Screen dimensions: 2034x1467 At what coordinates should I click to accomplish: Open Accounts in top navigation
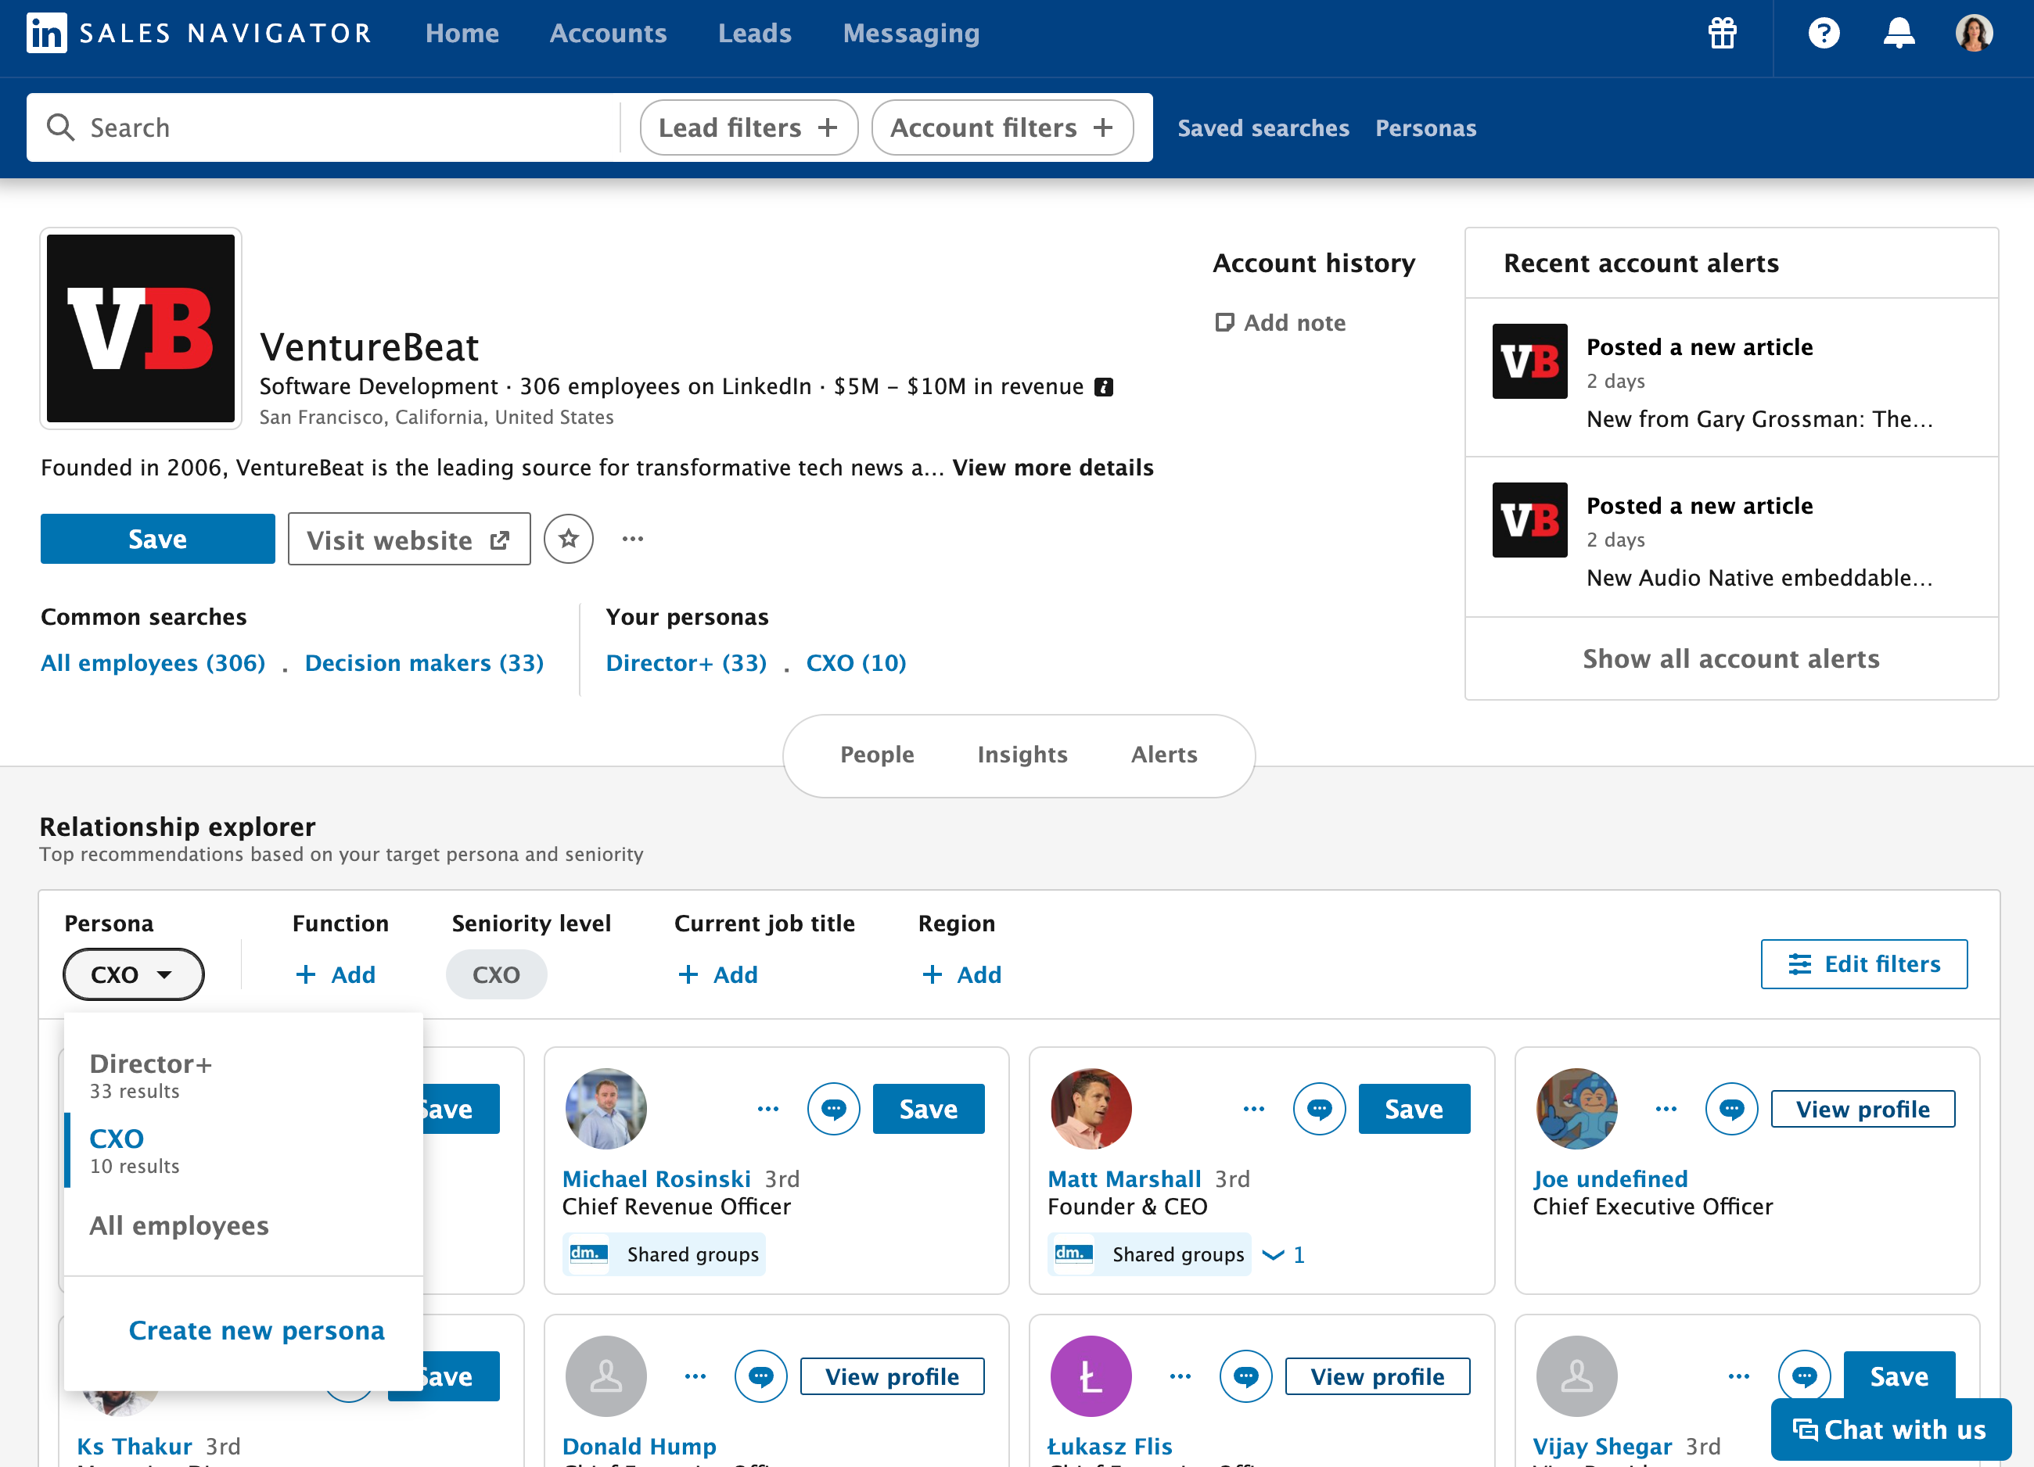tap(608, 33)
